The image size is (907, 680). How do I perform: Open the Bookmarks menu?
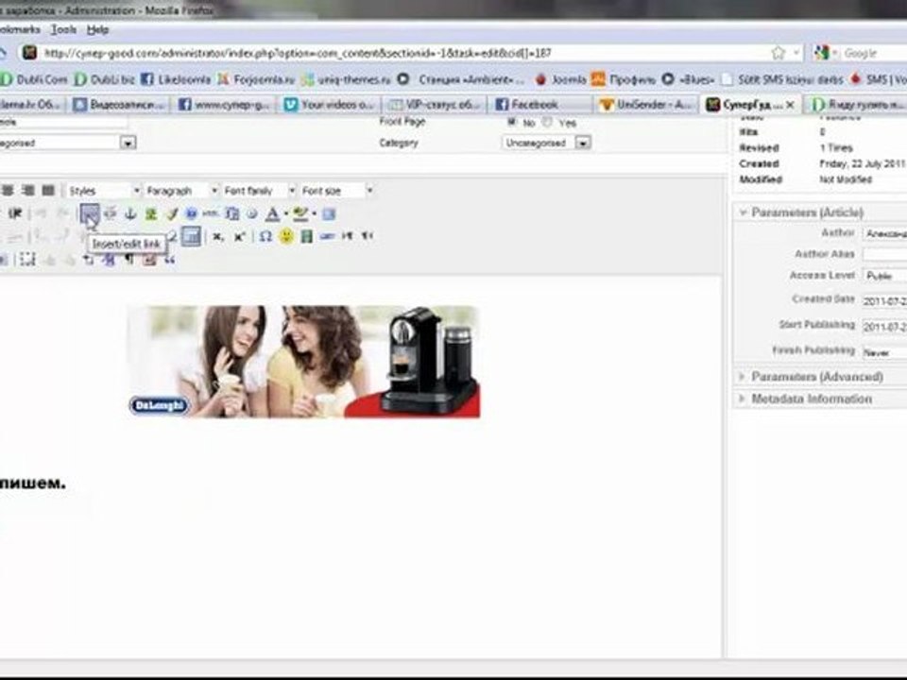[x=20, y=29]
